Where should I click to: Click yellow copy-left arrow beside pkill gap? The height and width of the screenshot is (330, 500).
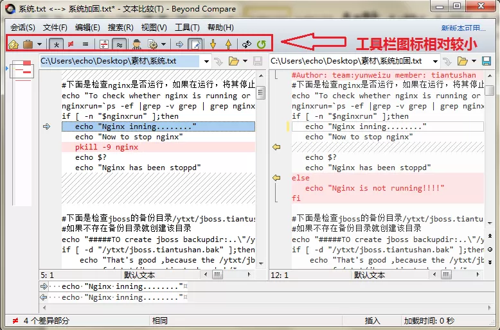(276, 147)
